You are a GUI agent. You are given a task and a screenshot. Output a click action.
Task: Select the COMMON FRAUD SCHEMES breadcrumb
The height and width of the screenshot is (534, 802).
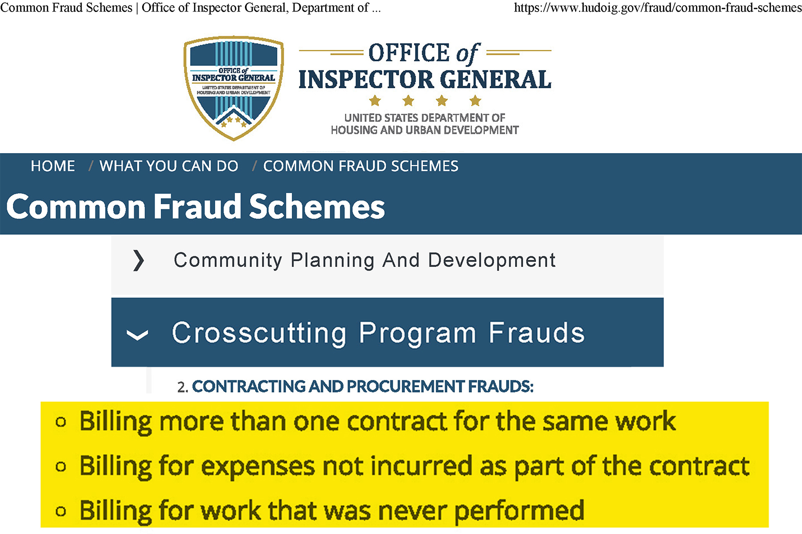[x=360, y=166]
